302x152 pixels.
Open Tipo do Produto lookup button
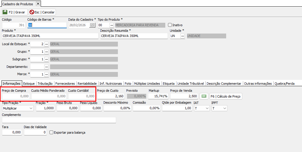tap(111, 25)
